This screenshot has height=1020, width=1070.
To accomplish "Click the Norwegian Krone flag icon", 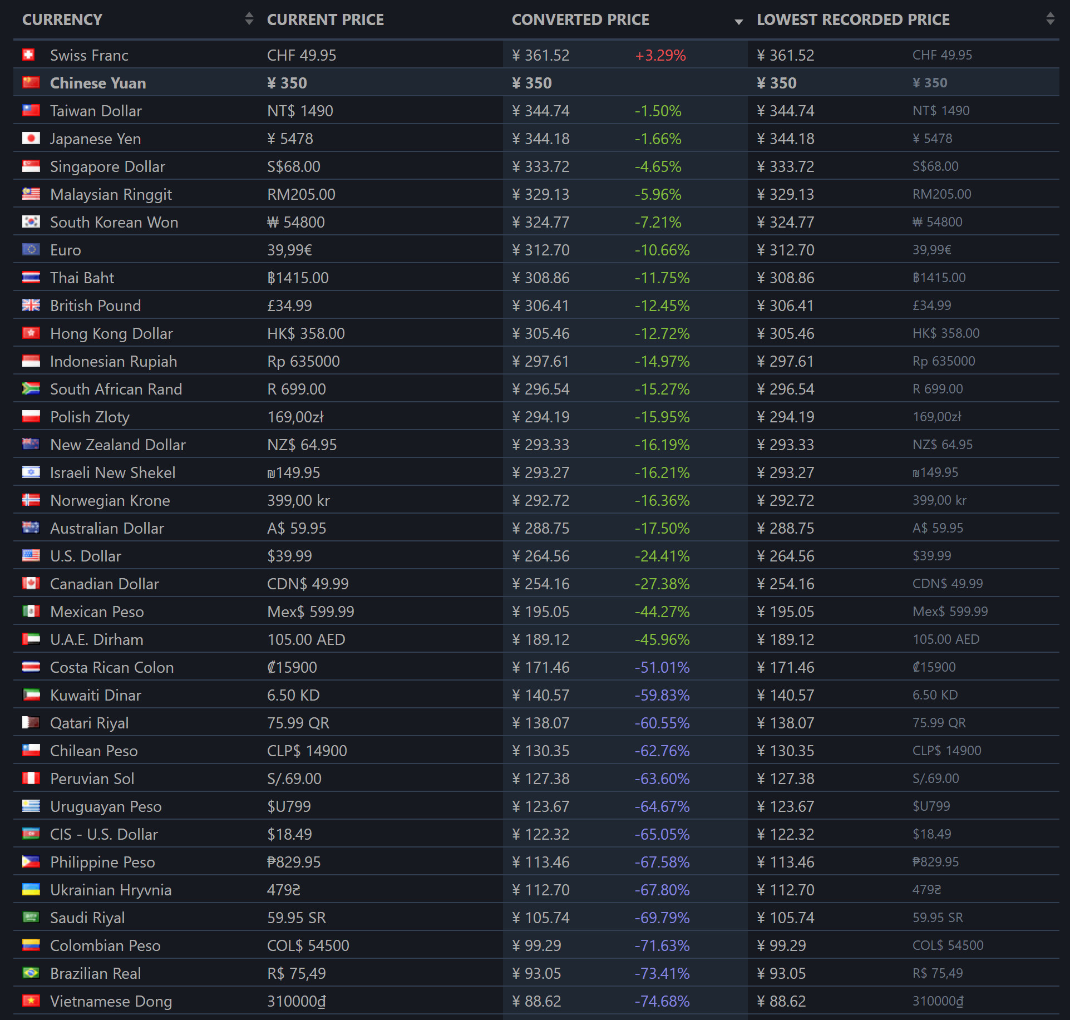I will click(x=31, y=500).
